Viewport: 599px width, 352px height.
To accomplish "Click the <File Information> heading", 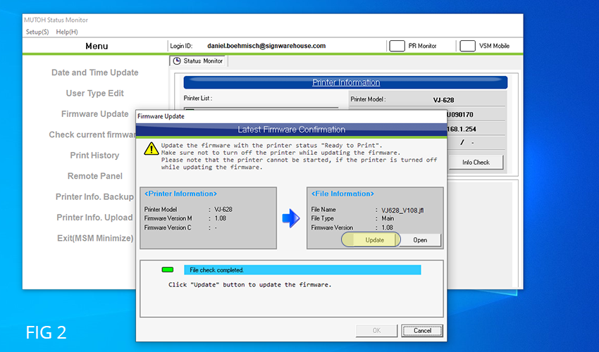I will pyautogui.click(x=342, y=194).
